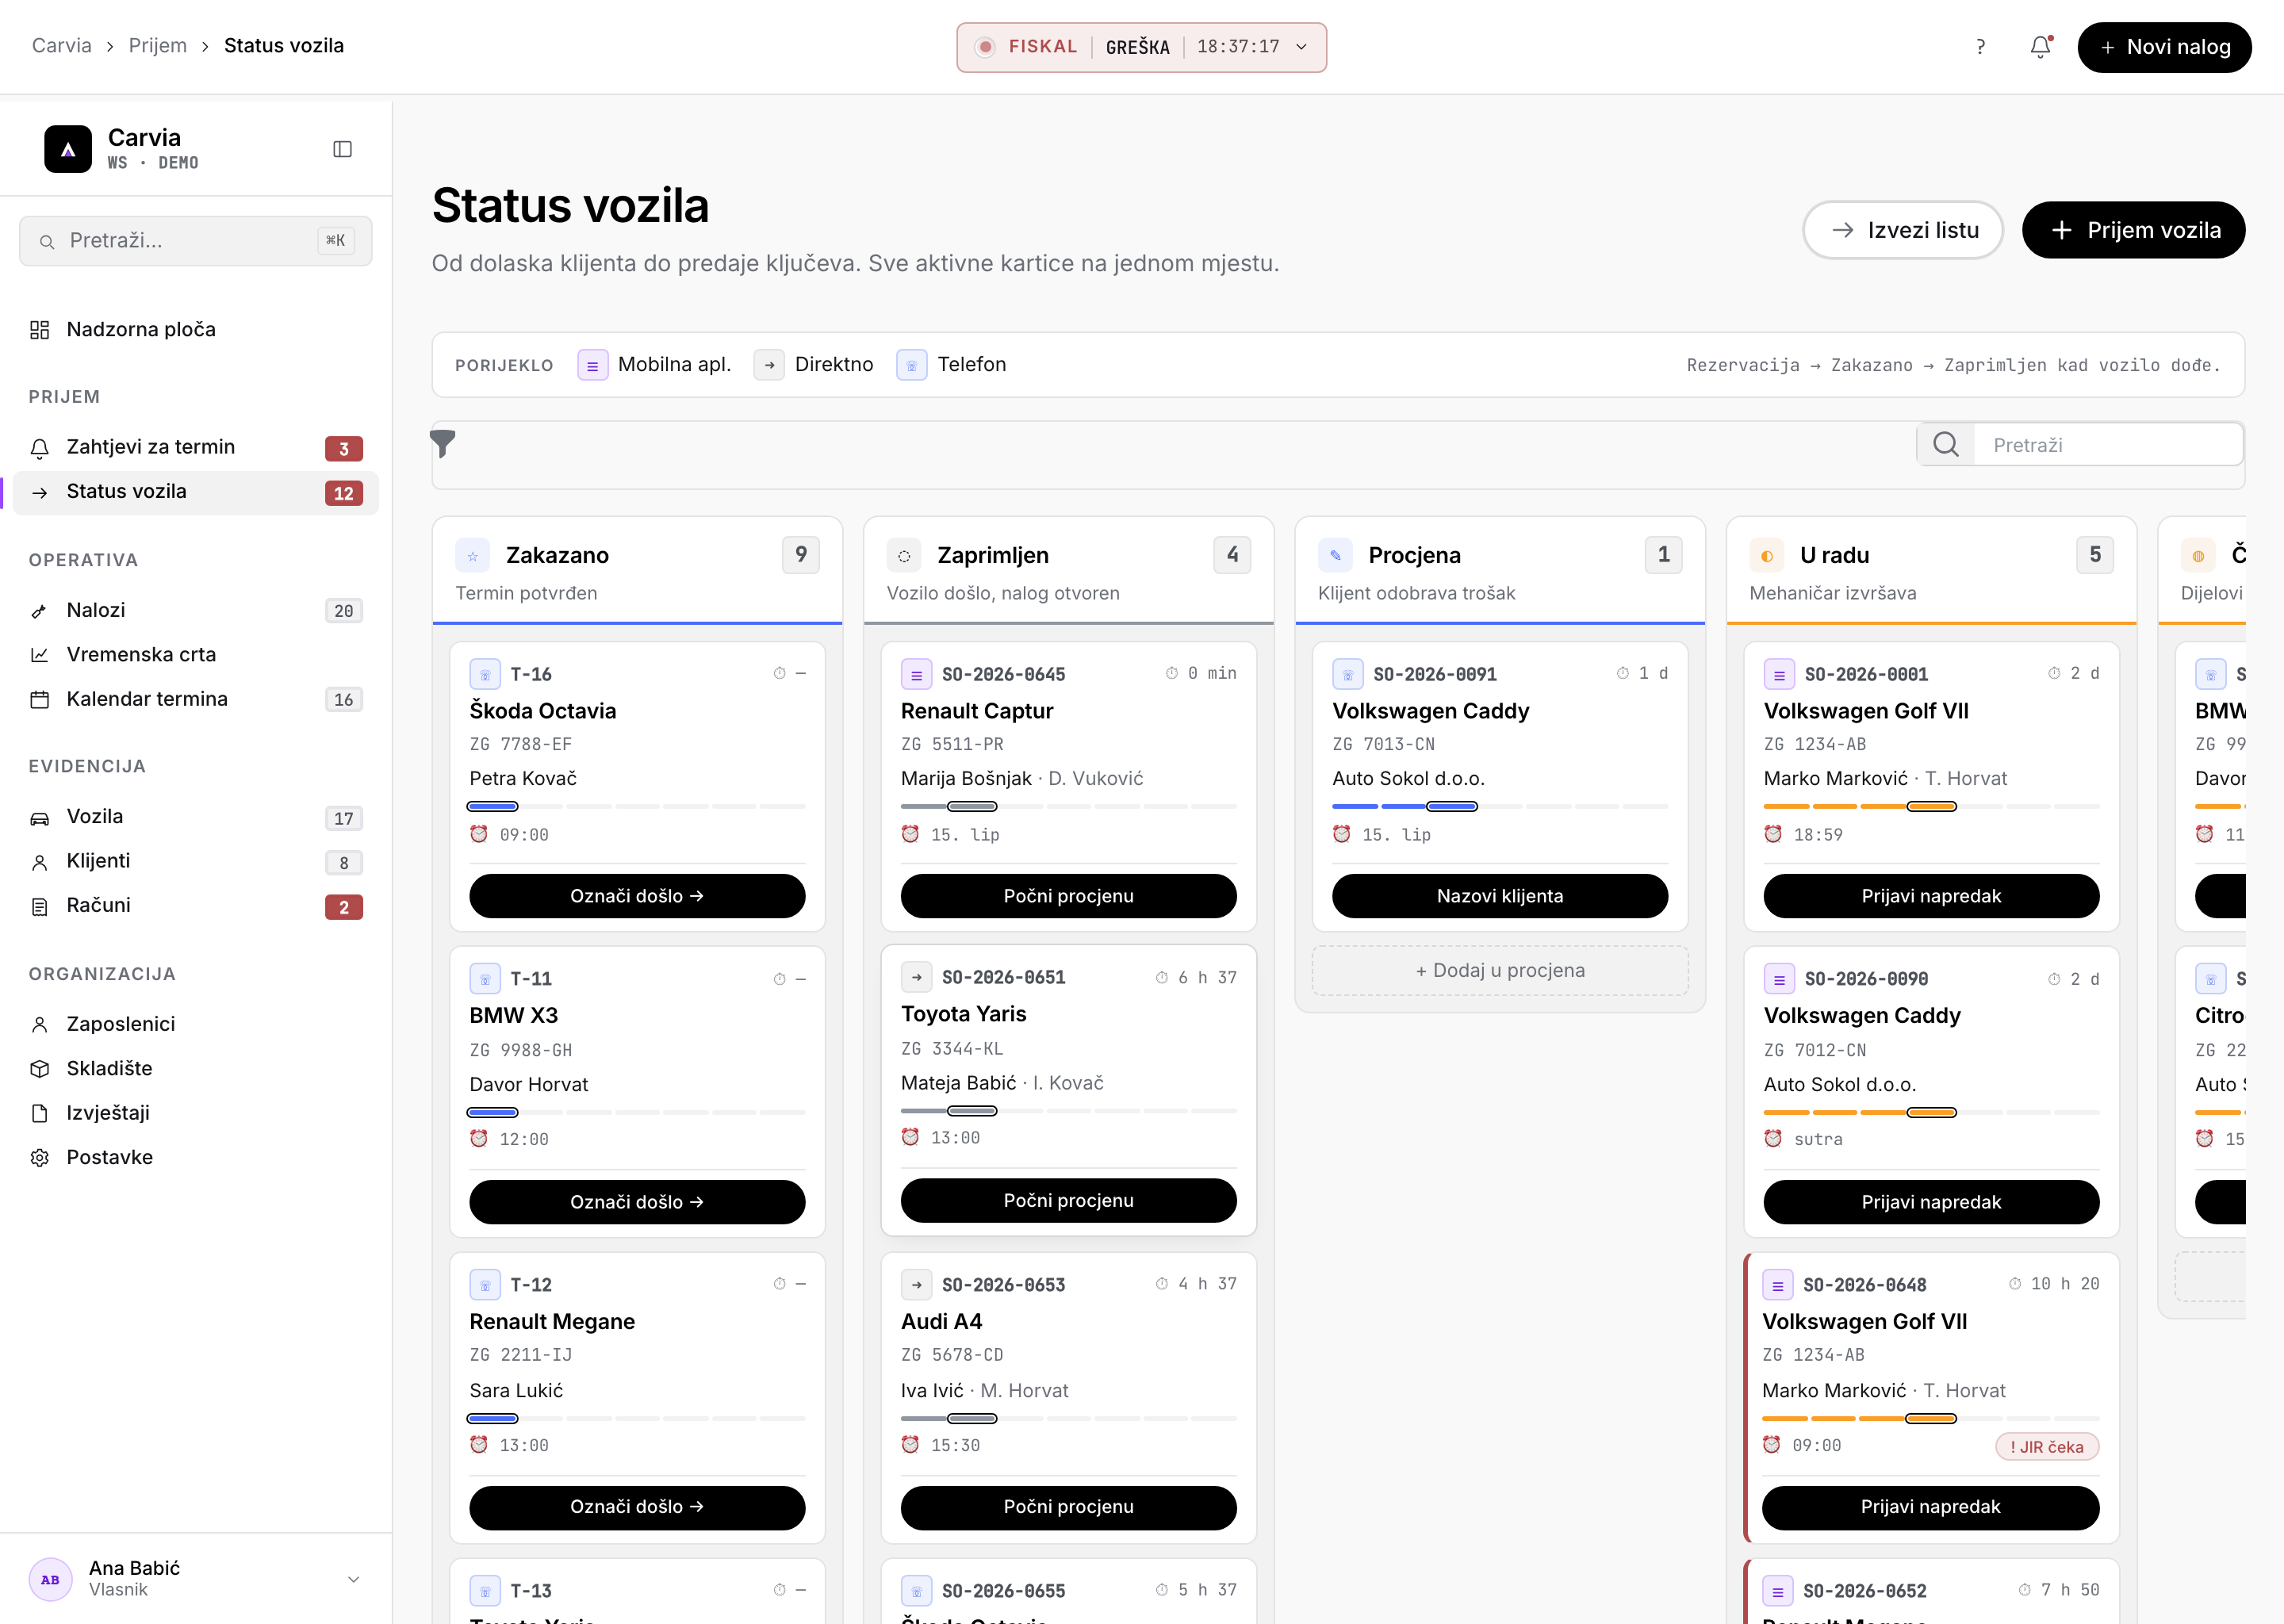Click alarm clock icon on Škoda Octavia card
Image resolution: width=2284 pixels, height=1624 pixels.
point(479,834)
